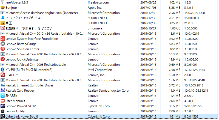
Task: Select Microsoft Access database engine 2010 (Japanese)
Action: coord(42,13)
